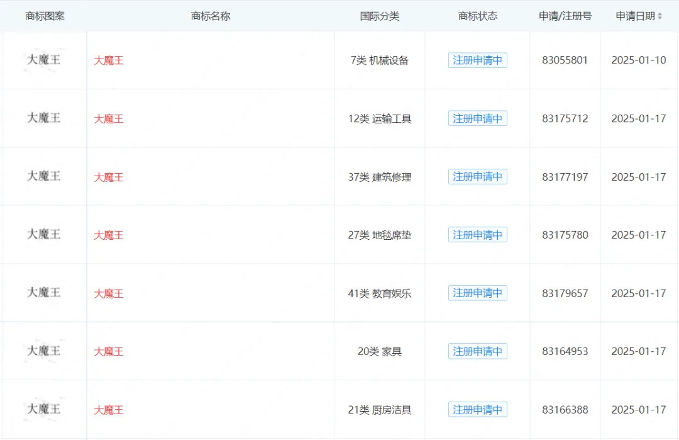Click trademark image in row 83166388
The image size is (679, 440).
click(44, 409)
